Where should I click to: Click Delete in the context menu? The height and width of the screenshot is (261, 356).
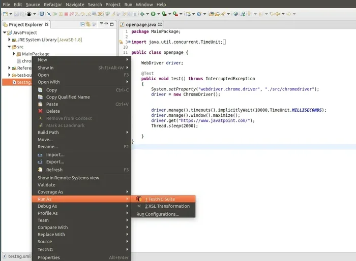pyautogui.click(x=81, y=111)
